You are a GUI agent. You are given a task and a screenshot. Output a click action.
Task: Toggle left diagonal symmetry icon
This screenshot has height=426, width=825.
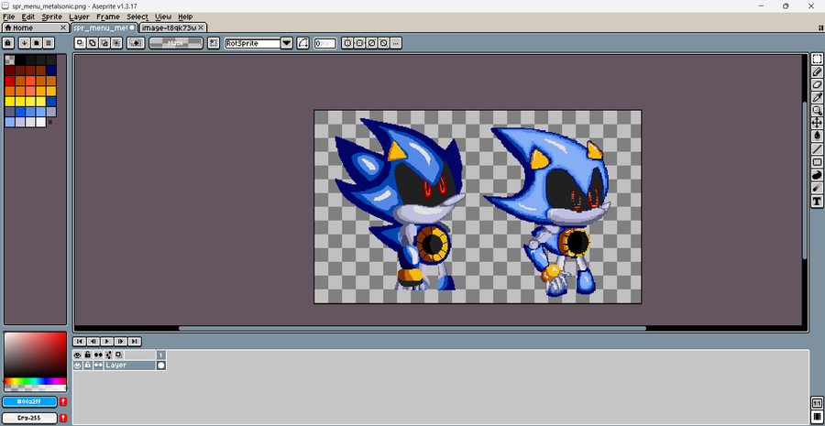tap(383, 43)
